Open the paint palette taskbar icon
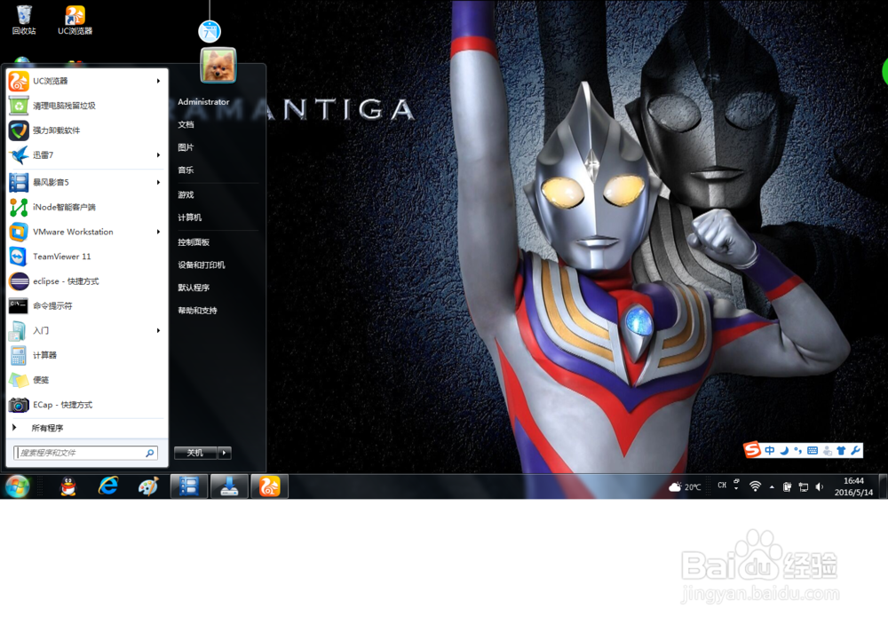This screenshot has width=888, height=624. [x=147, y=486]
